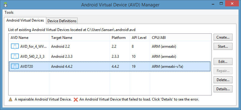Image resolution: width=241 pixels, height=110 pixels.
Task: Click the device icon beside AVD720
Action: [x=15, y=67]
